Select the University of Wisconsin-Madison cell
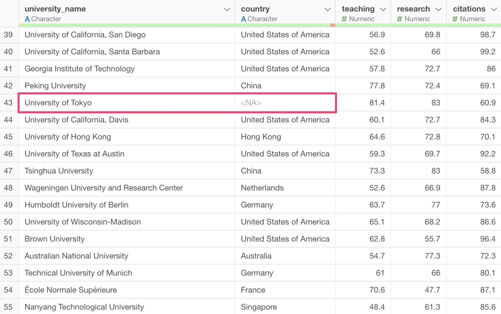Viewport: 501px width, 314px height. 127,222
